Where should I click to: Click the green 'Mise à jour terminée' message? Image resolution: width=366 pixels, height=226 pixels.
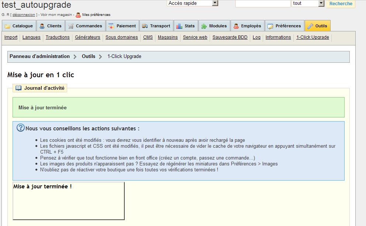pos(178,107)
